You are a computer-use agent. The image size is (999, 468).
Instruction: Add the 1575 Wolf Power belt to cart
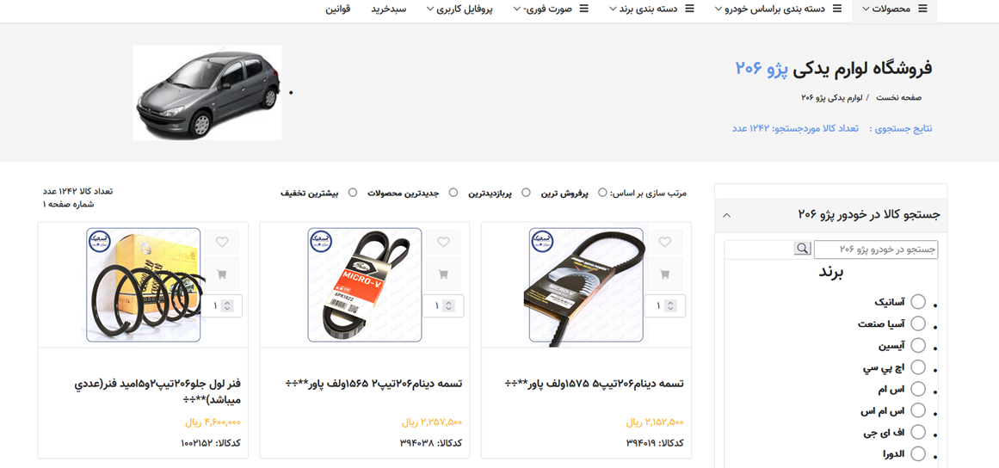664,274
